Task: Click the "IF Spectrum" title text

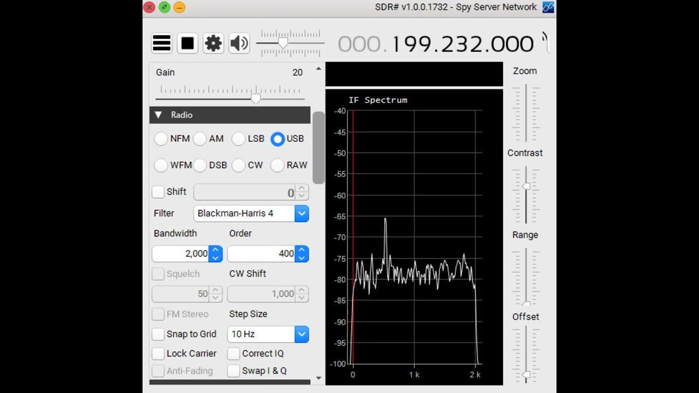Action: (x=378, y=100)
